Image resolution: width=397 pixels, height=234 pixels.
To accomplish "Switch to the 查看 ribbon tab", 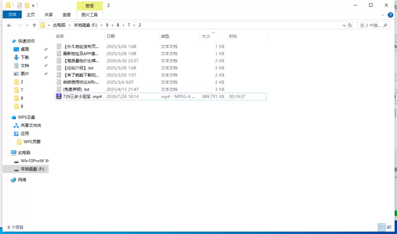I will (x=67, y=15).
